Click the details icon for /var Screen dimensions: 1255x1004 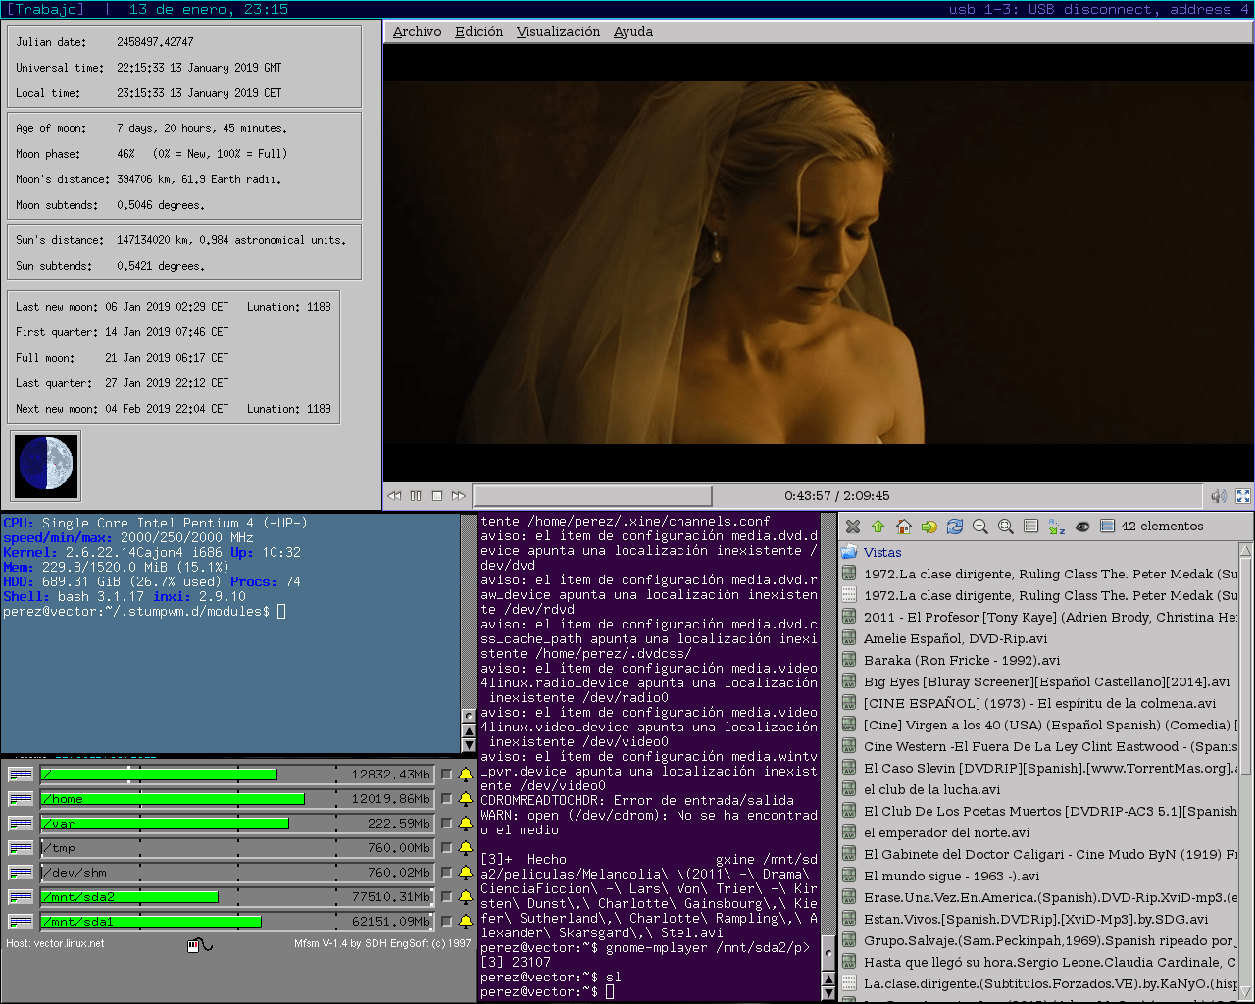(x=21, y=824)
